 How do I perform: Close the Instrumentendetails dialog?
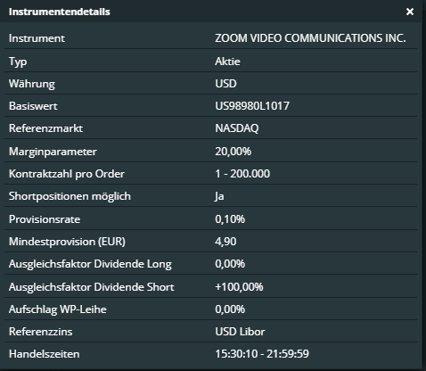[x=410, y=12]
